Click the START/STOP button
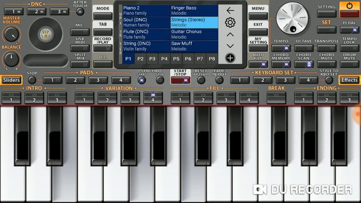Screen dimensions: 361x203 (x=180, y=80)
